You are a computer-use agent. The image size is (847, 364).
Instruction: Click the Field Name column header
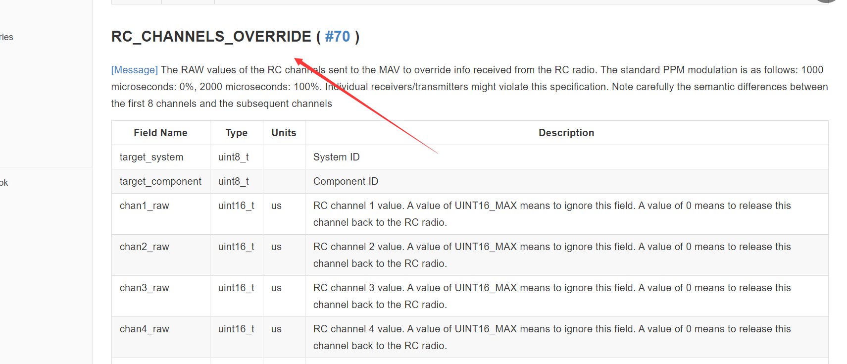coord(160,133)
